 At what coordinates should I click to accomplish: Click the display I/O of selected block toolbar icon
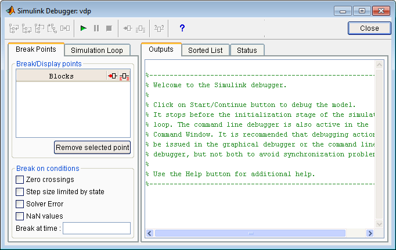141,29
